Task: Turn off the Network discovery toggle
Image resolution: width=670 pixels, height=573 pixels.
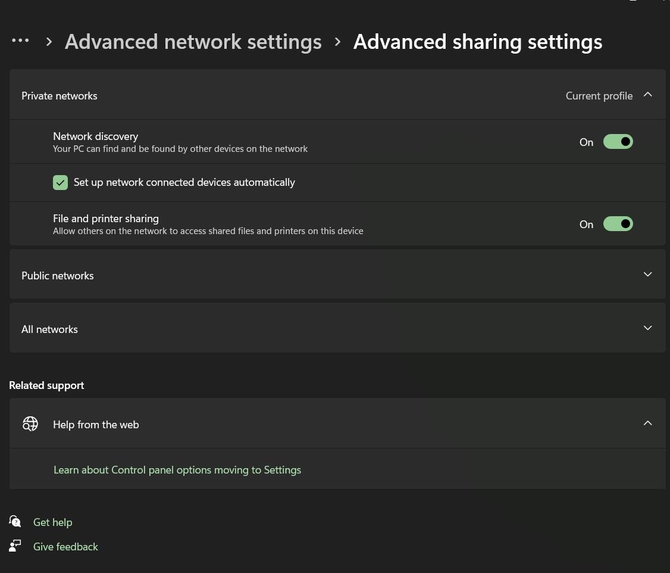Action: [618, 142]
